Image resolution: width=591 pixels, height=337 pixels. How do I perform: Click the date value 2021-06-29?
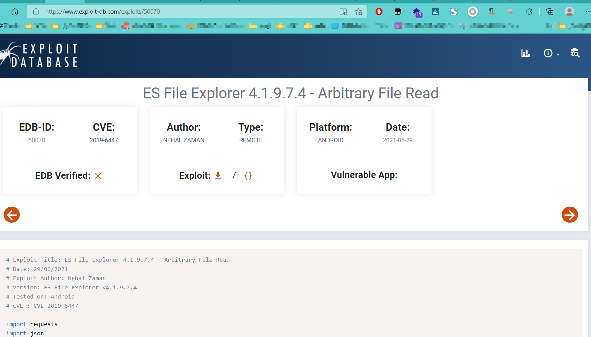pyautogui.click(x=398, y=140)
